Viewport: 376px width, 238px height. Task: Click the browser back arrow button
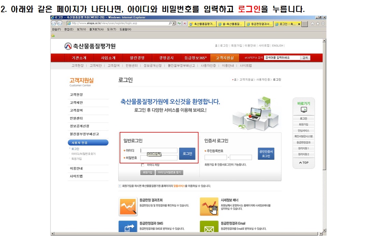[x=54, y=23]
